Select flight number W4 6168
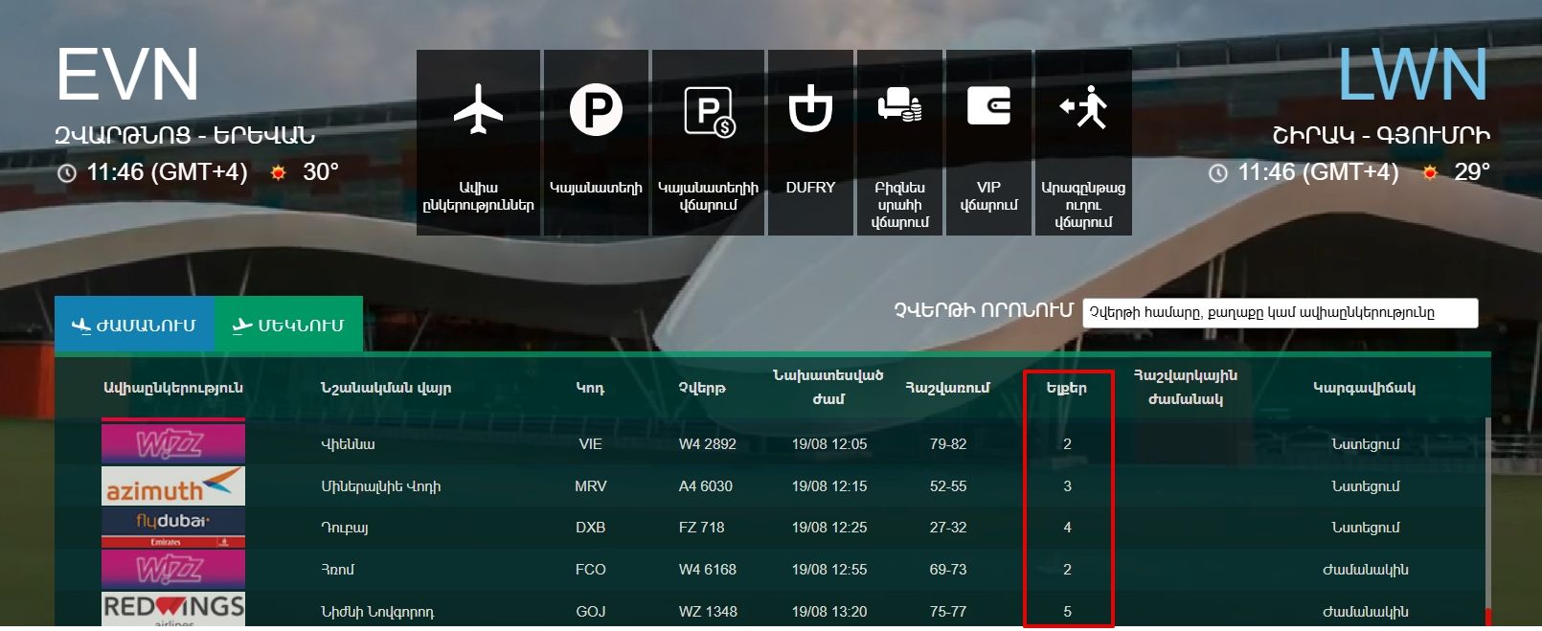The width and height of the screenshot is (1542, 631). coord(707,570)
